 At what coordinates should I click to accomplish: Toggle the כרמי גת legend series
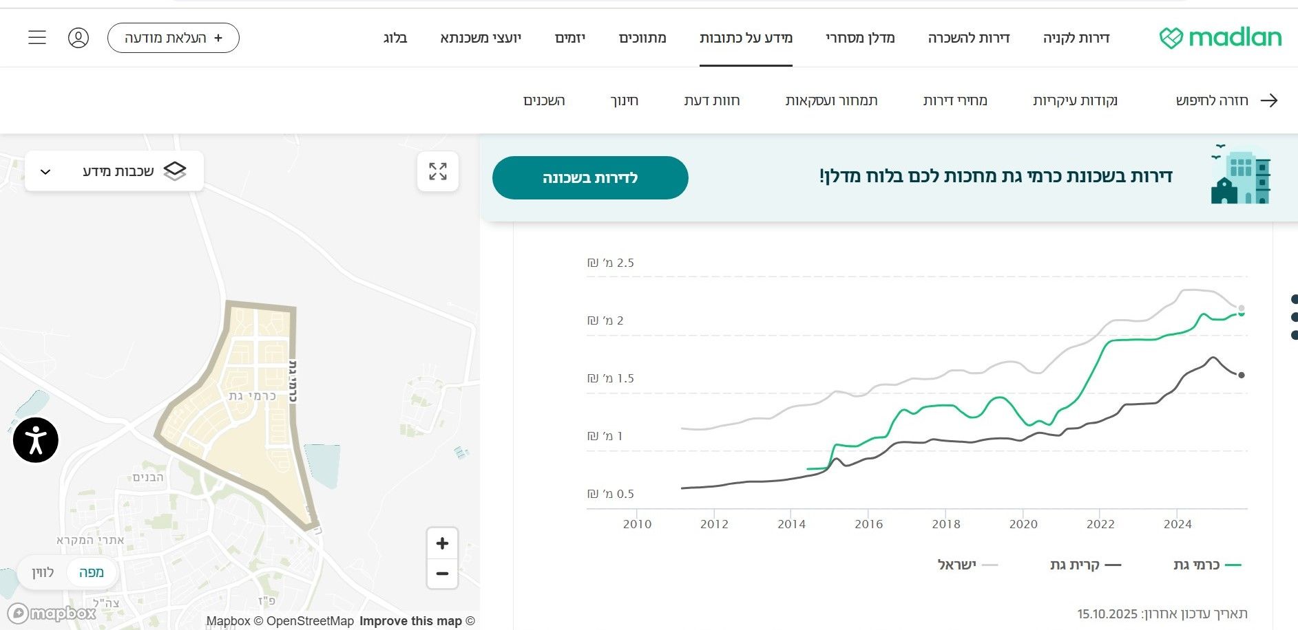1206,565
